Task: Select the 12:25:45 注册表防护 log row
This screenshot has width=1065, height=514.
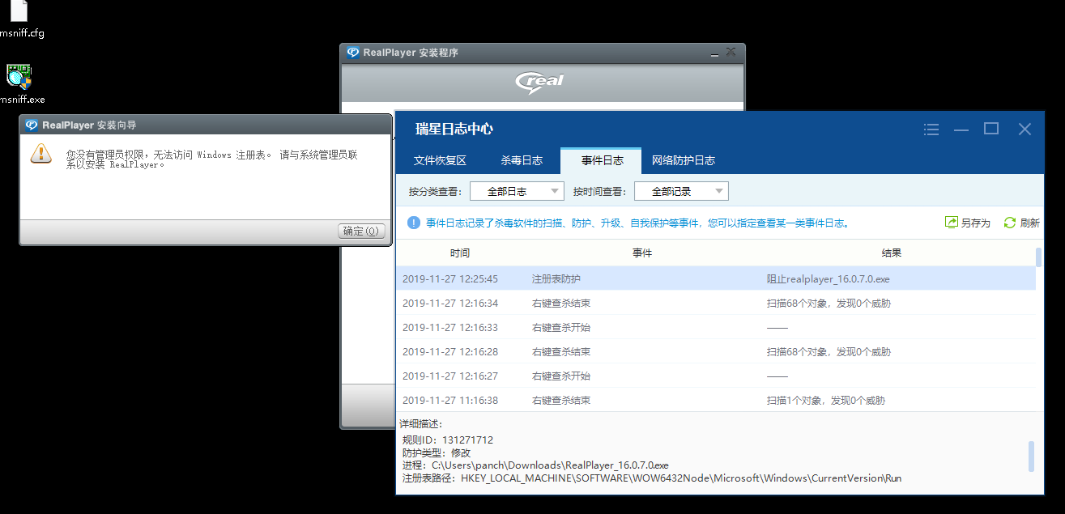Action: (x=716, y=278)
